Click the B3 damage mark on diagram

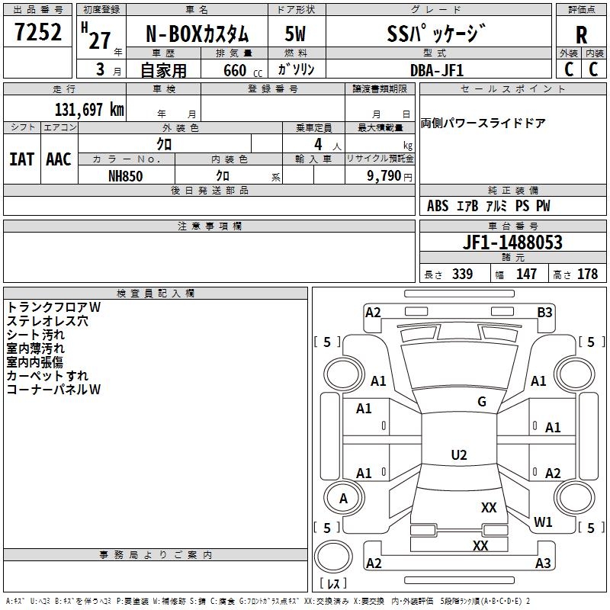(544, 312)
